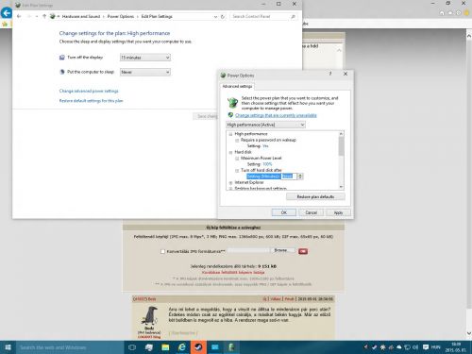
Task: Click the Setting (Minutes) value field
Action: click(289, 177)
